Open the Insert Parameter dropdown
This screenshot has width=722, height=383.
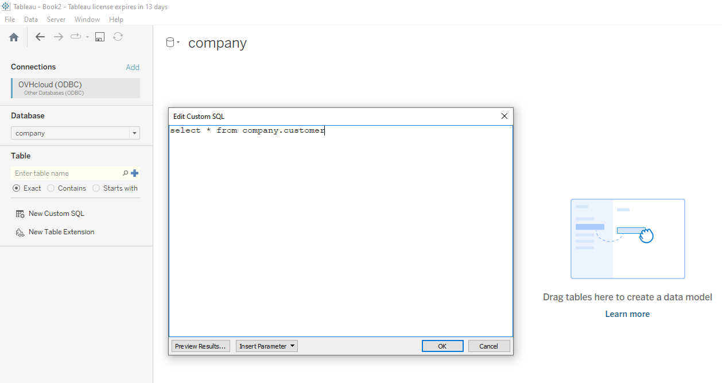pos(266,346)
